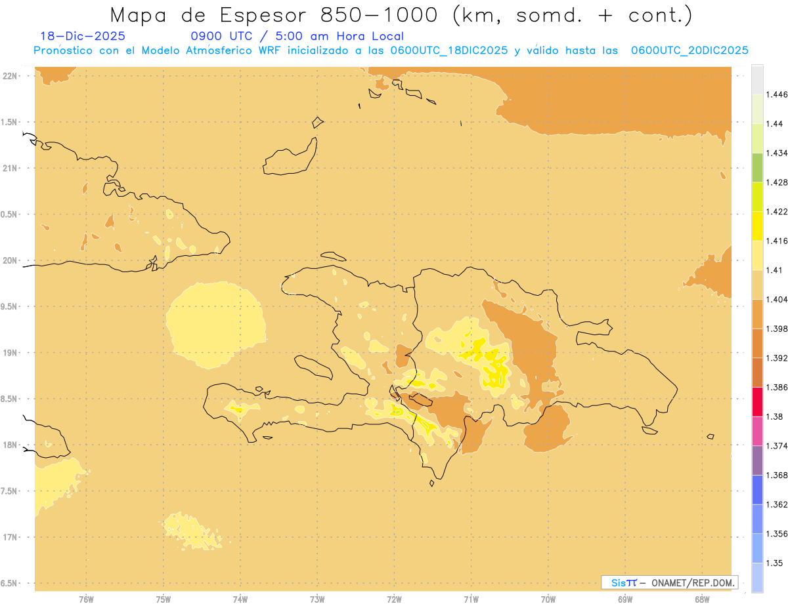Click the latitude label '8.5N'
The height and width of the screenshot is (608, 788).
point(9,399)
